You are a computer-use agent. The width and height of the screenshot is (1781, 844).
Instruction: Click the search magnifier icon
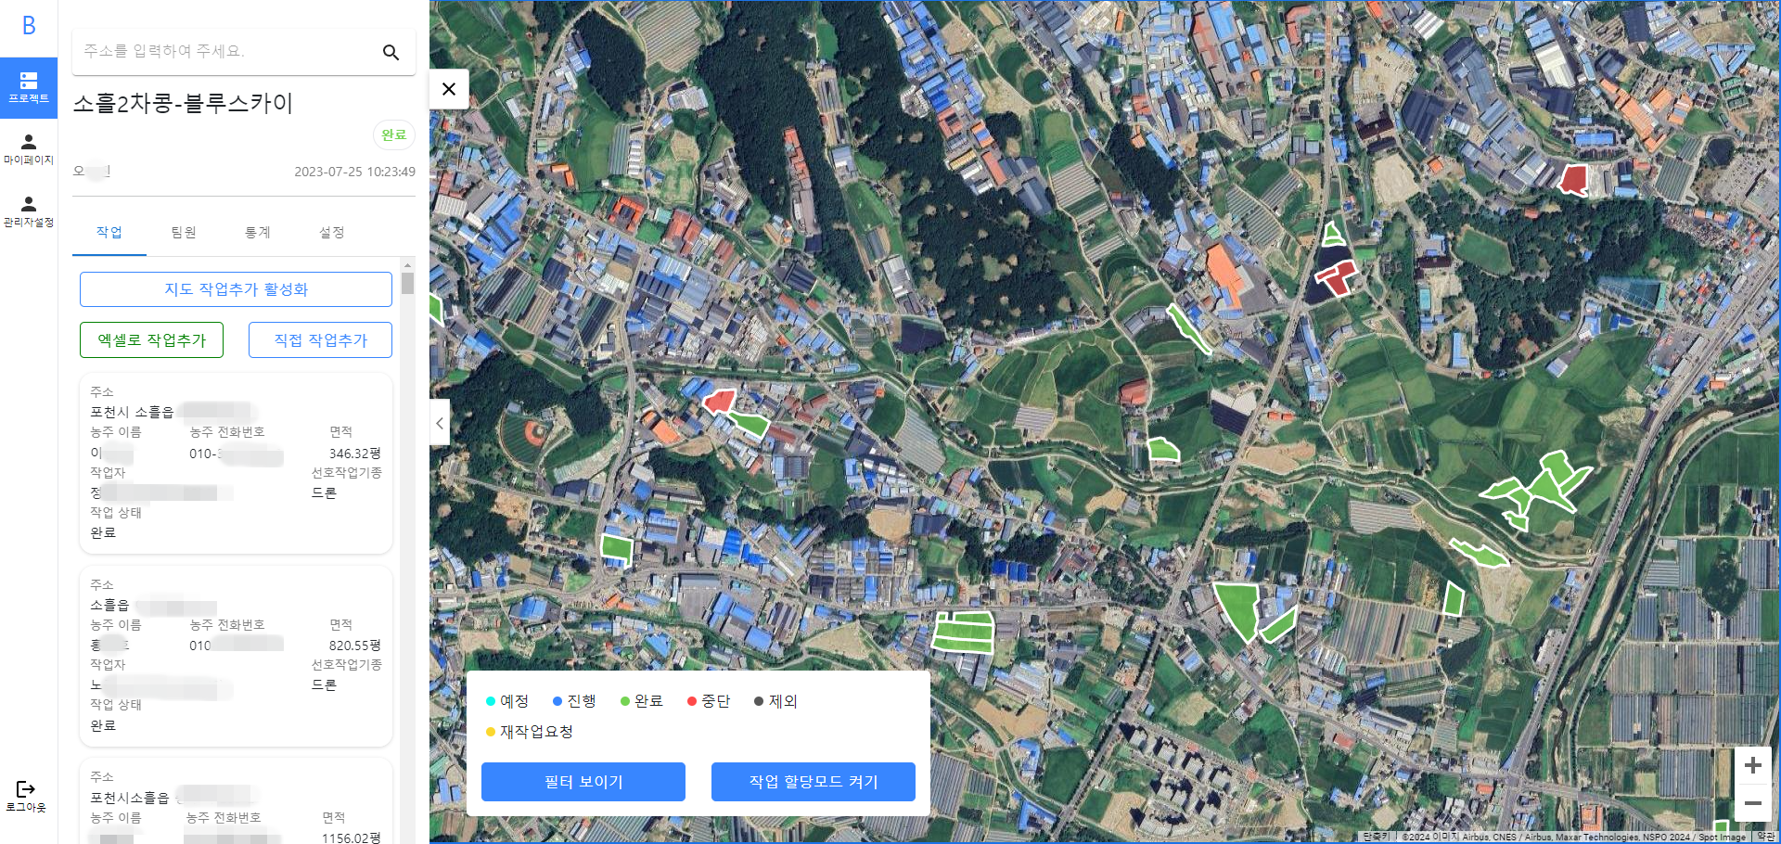point(391,52)
